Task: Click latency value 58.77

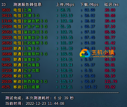Action: click(x=110, y=38)
